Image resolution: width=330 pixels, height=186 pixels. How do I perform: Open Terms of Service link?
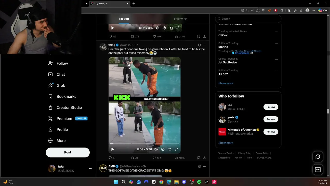(226, 153)
